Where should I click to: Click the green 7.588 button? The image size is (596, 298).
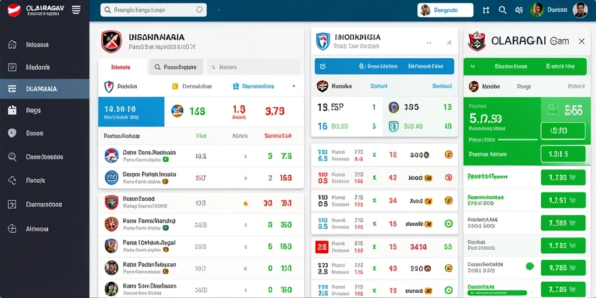click(x=563, y=223)
